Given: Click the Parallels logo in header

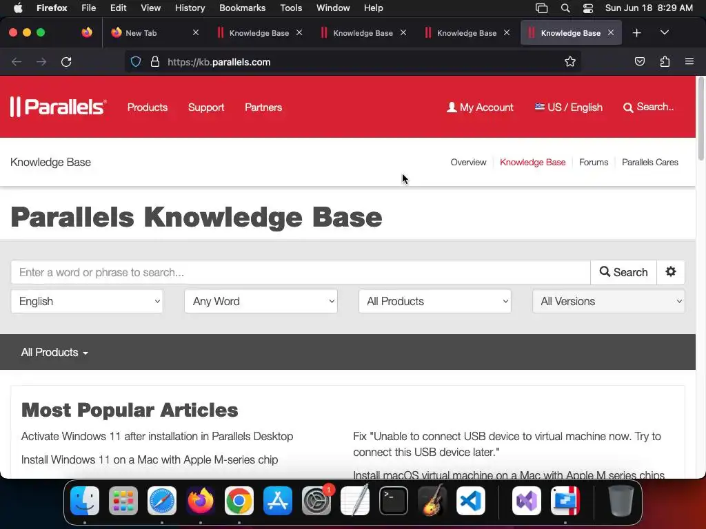Looking at the screenshot, I should point(58,107).
